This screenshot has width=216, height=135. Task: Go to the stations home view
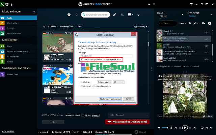(69, 15)
